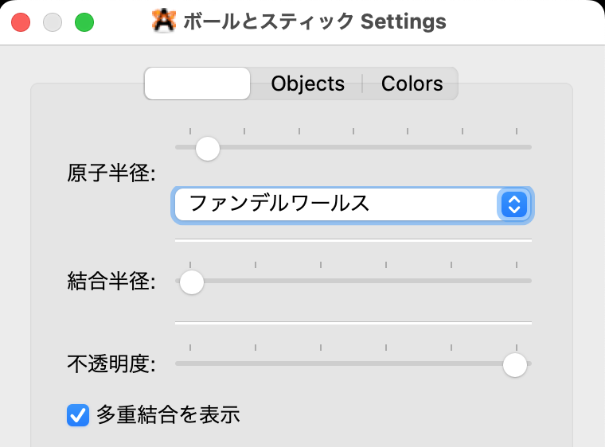The image size is (605, 447).
Task: Click the window title text
Action: tap(314, 21)
